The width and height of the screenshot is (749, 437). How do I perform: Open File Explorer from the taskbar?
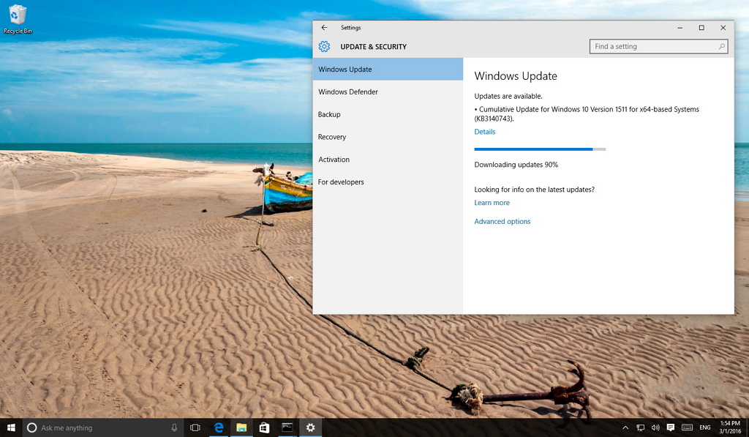241,427
